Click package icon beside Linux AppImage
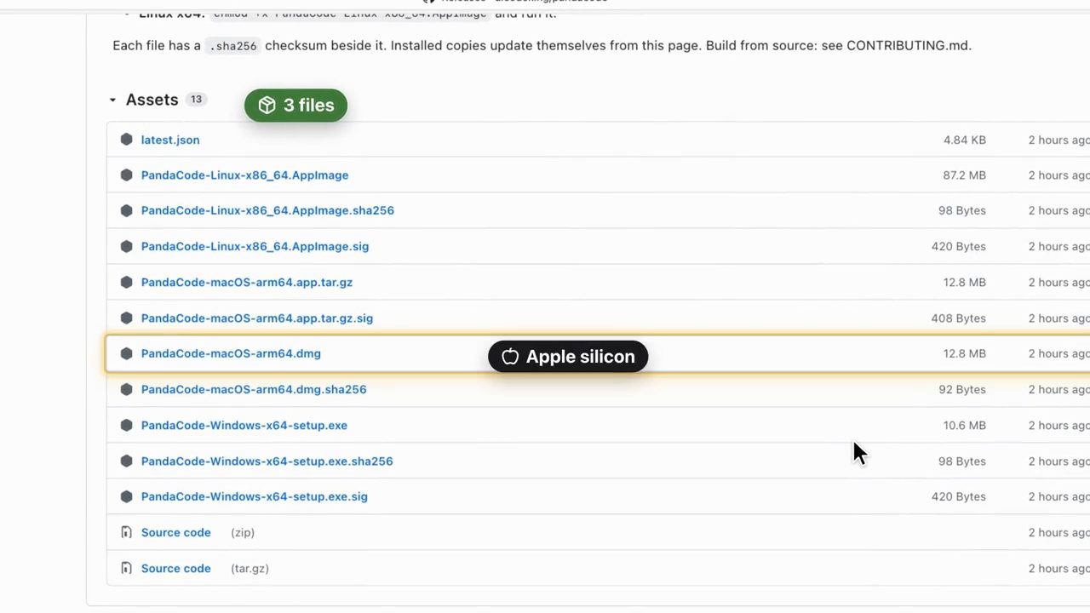 [x=126, y=175]
